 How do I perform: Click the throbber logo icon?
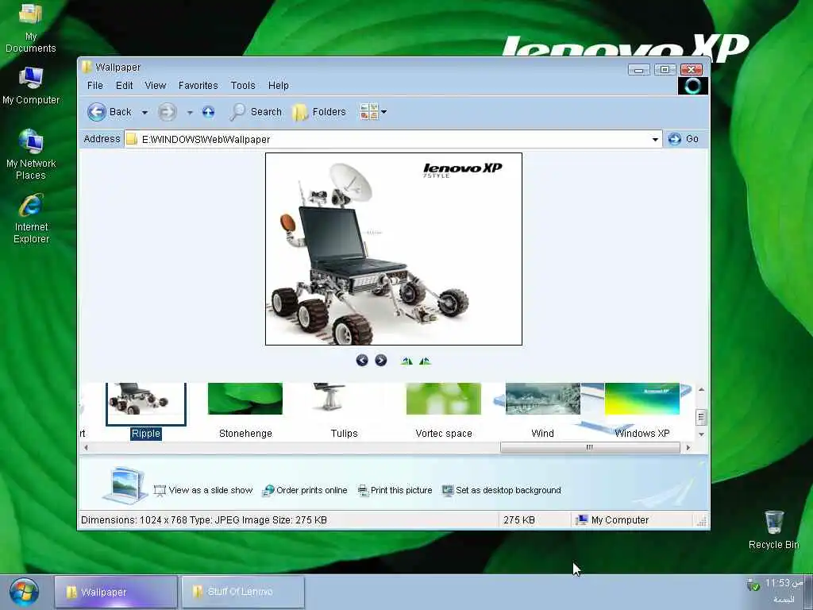click(x=692, y=86)
